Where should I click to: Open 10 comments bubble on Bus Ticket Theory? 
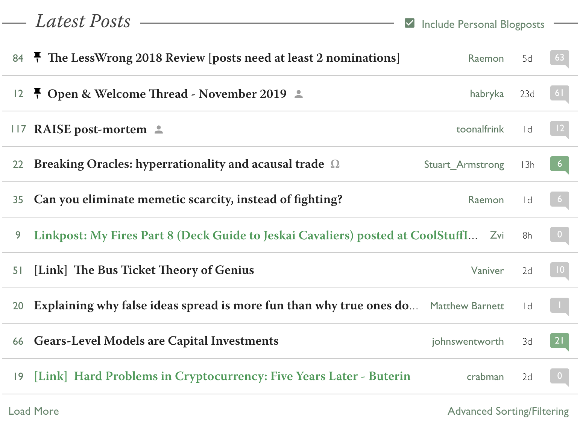[559, 270]
